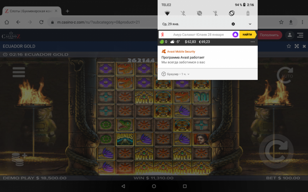Bookmark the page with the star icon
Screen dimensions: 308x192
coord(281,22)
